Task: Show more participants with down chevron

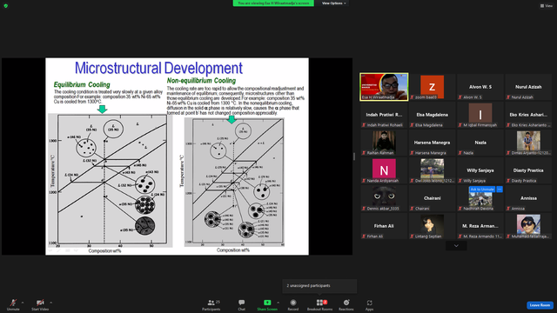Action: coord(456,245)
